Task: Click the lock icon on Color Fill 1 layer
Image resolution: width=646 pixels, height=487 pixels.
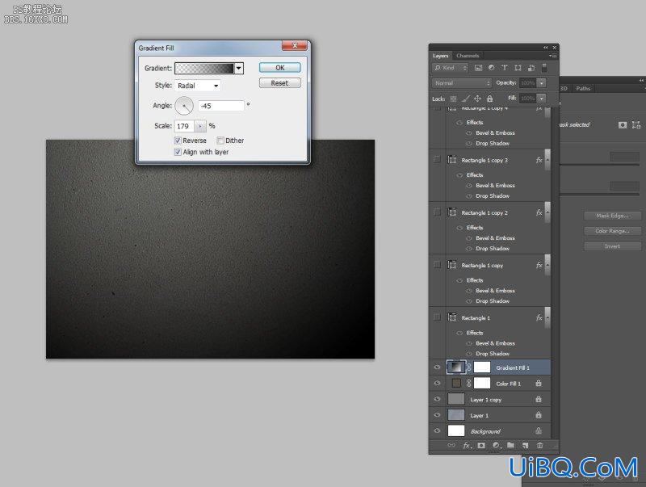Action: point(538,383)
